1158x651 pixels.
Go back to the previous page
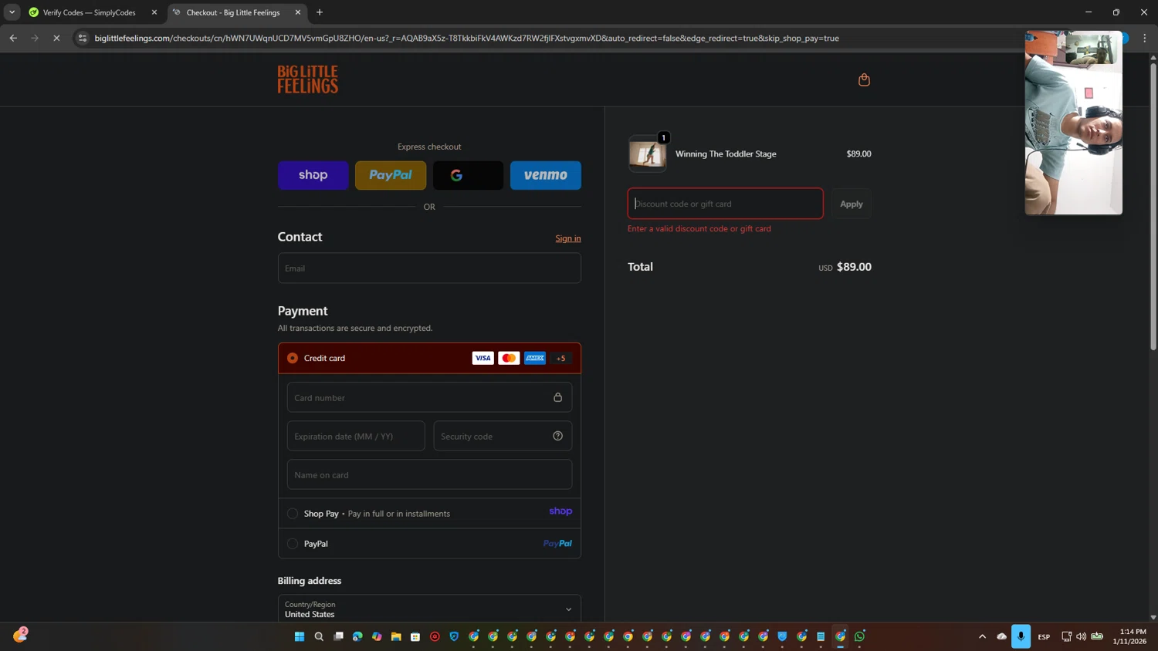(x=13, y=38)
